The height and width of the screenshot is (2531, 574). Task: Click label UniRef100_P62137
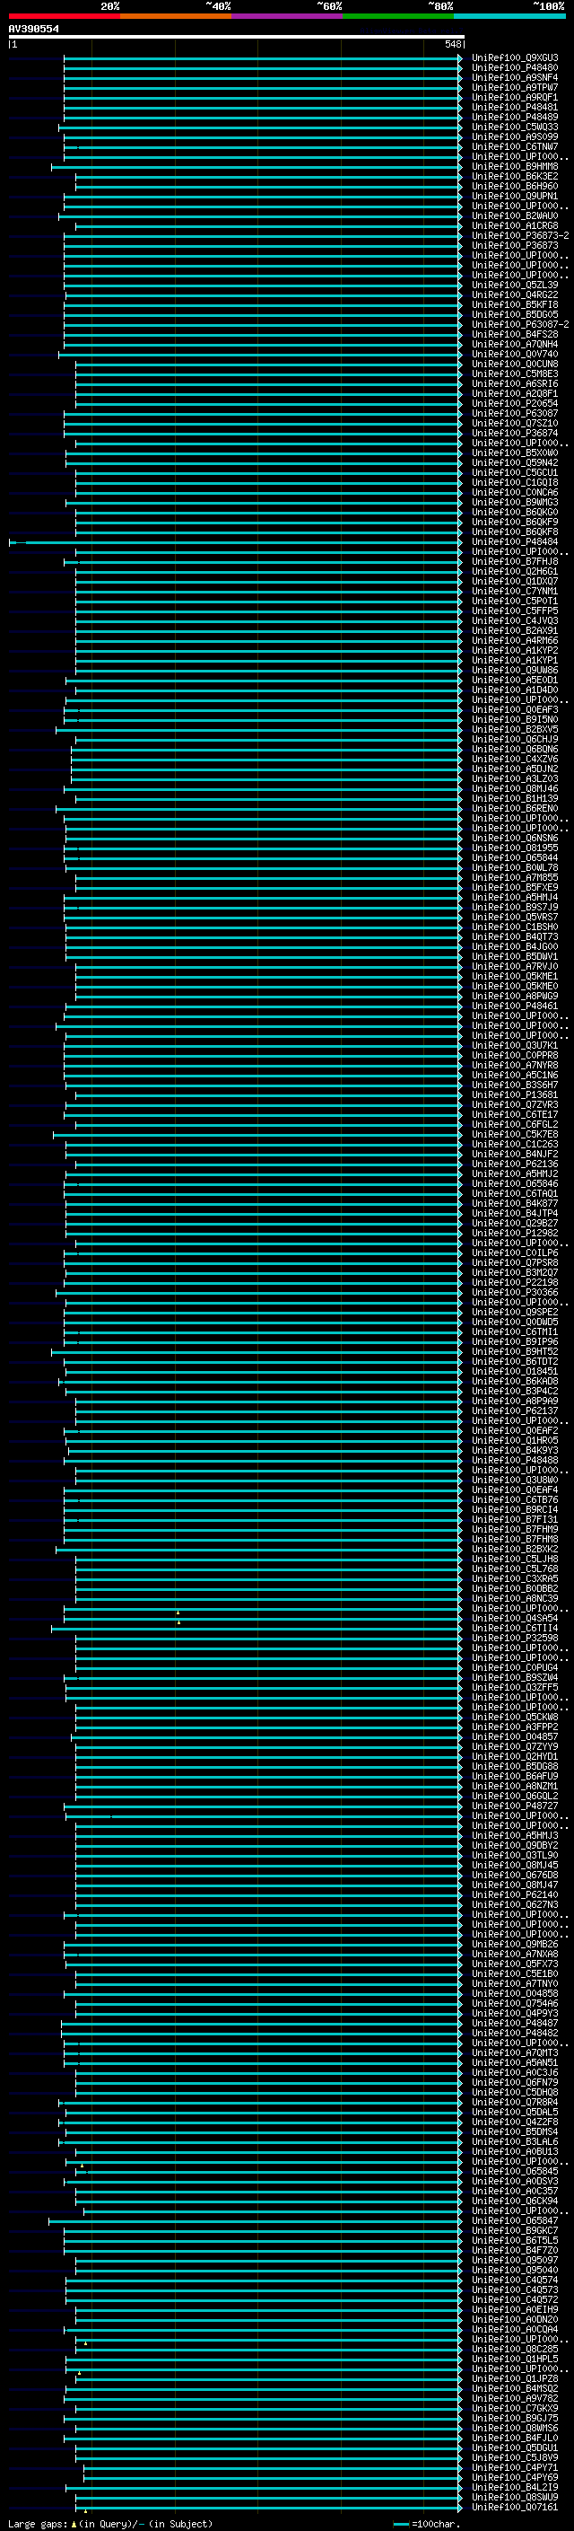pos(515,1411)
